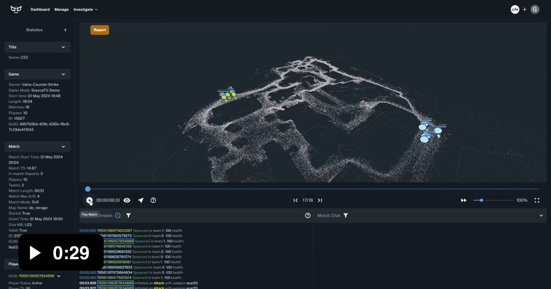Collapse the Statistics sidebar
551x289 pixels.
pyautogui.click(x=65, y=30)
